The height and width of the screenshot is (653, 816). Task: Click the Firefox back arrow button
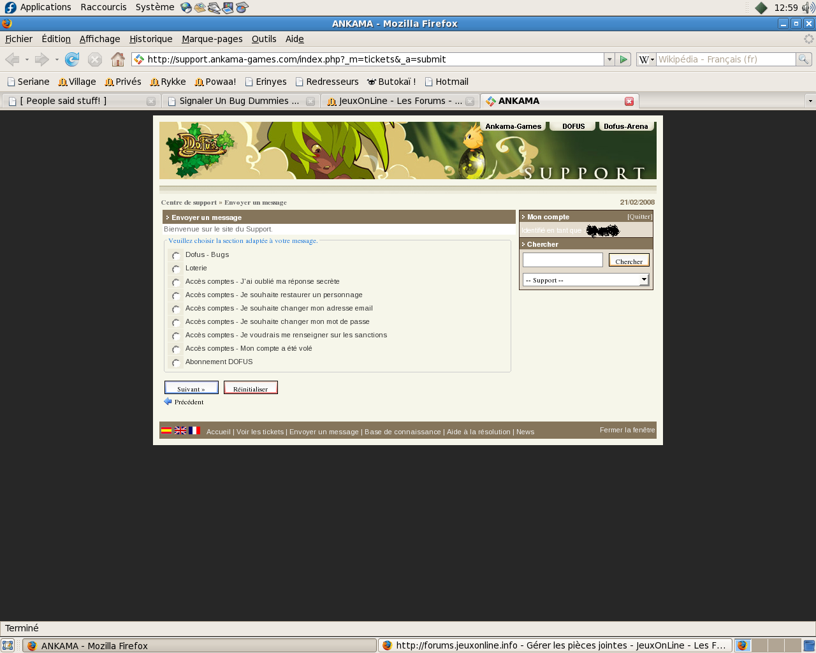(12, 59)
